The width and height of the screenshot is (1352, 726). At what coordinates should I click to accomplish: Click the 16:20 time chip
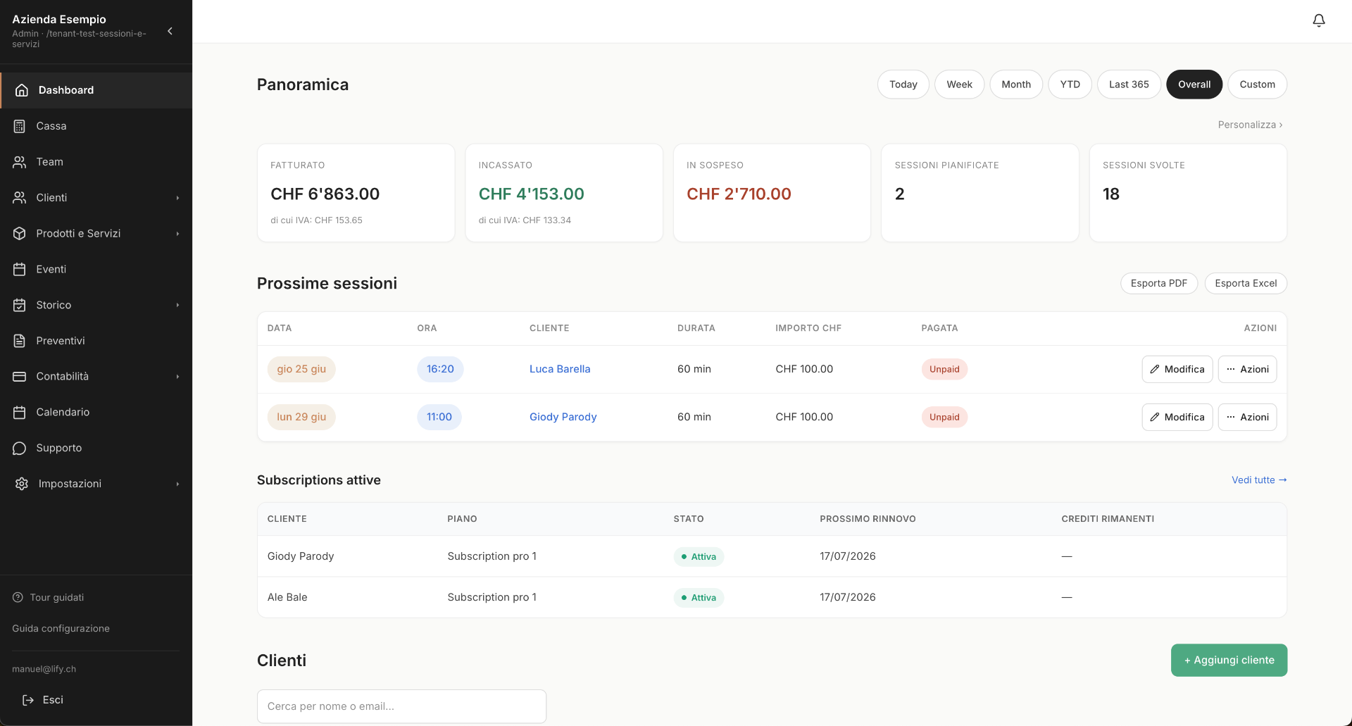[440, 369]
